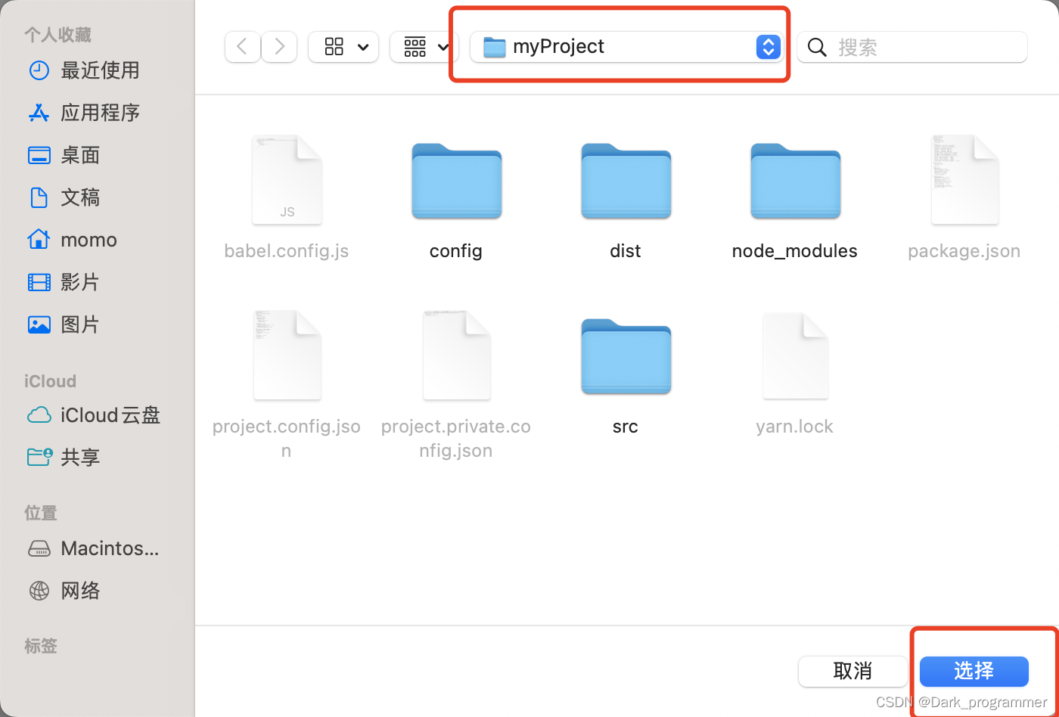Image resolution: width=1059 pixels, height=717 pixels.
Task: Select the node_modules folder icon
Action: click(x=795, y=181)
